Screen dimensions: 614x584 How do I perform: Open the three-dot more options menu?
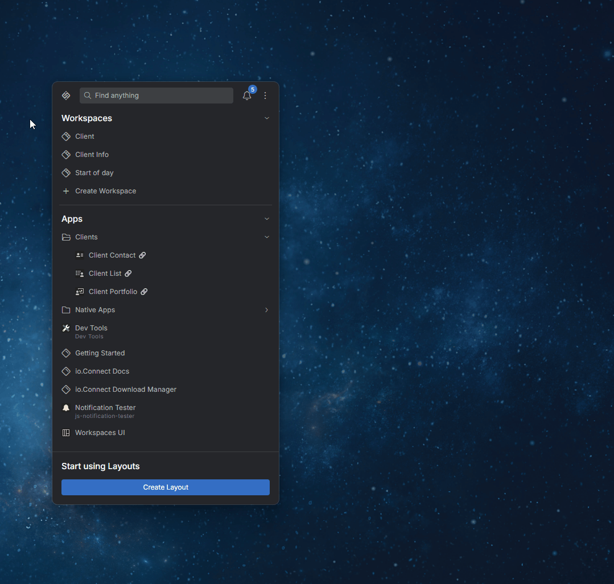click(x=265, y=96)
